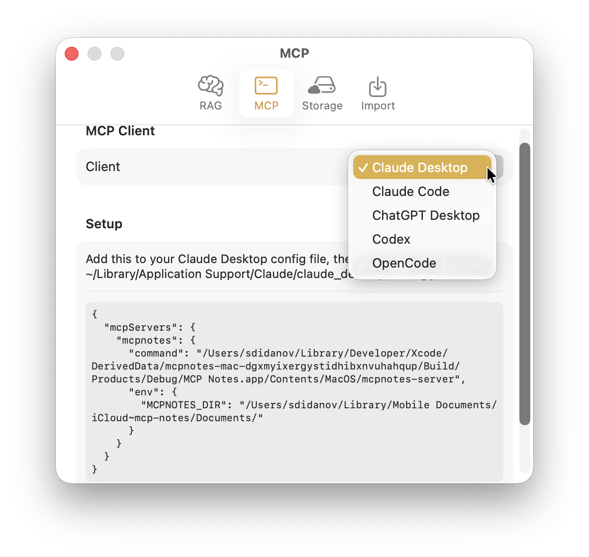Pick ChatGPT Desktop as the client
Image resolution: width=589 pixels, height=557 pixels.
[x=422, y=215]
